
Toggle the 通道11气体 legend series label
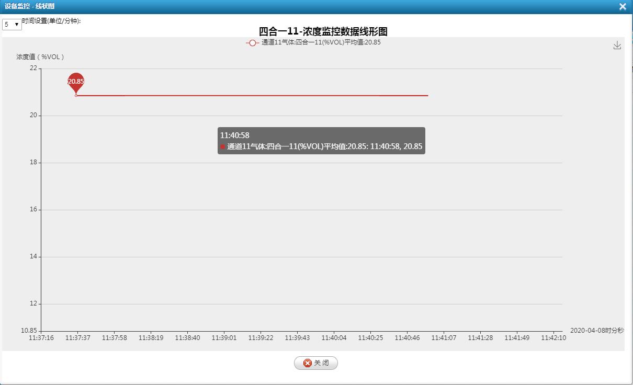tap(321, 42)
